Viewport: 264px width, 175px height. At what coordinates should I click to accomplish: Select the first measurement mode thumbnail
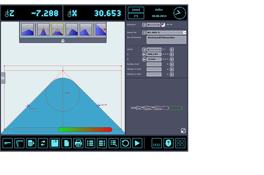click(x=28, y=29)
